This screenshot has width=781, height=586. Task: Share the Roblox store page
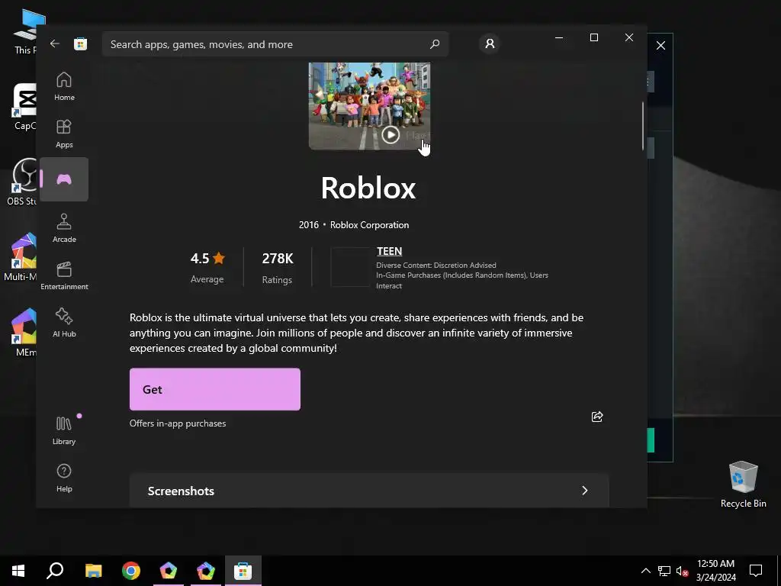click(597, 417)
